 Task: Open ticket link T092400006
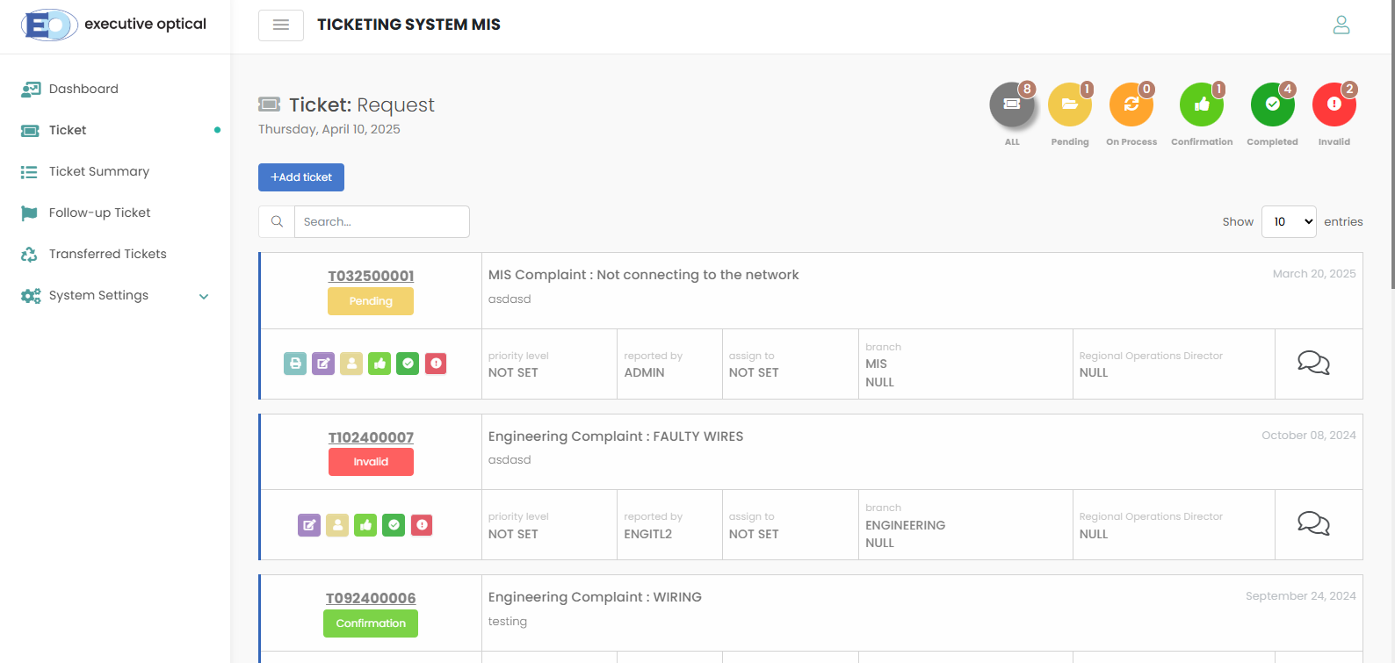click(x=371, y=598)
